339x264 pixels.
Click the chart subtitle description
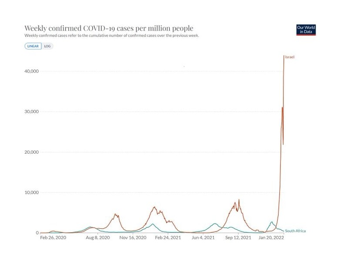pos(112,36)
